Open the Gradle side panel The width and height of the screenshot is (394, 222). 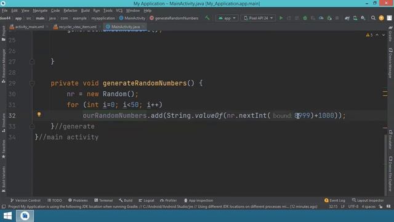click(x=390, y=34)
